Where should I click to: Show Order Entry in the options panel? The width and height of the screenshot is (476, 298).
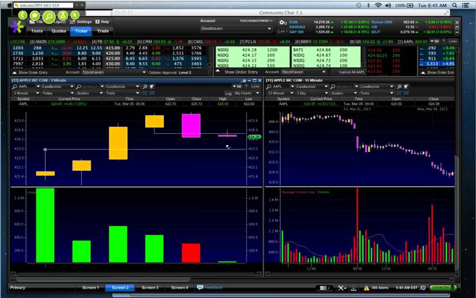point(30,73)
